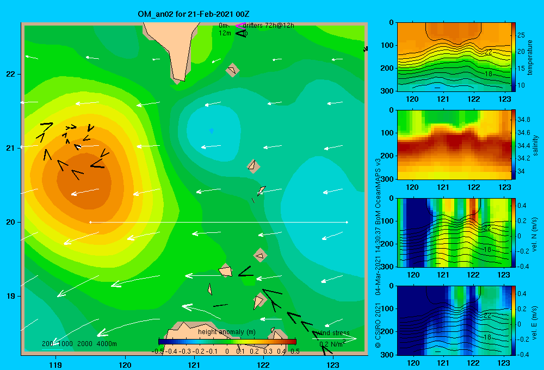Image resolution: width=544 pixels, height=370 pixels.
Task: Open the vel. E cross-section panel
Action: tap(454, 320)
